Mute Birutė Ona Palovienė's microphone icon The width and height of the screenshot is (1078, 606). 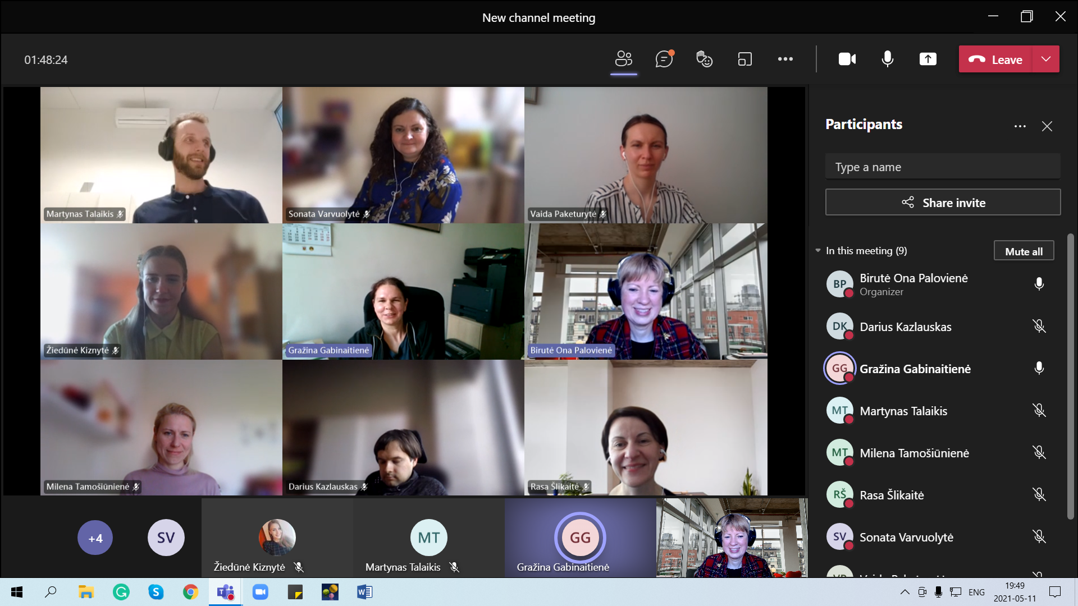(x=1039, y=284)
